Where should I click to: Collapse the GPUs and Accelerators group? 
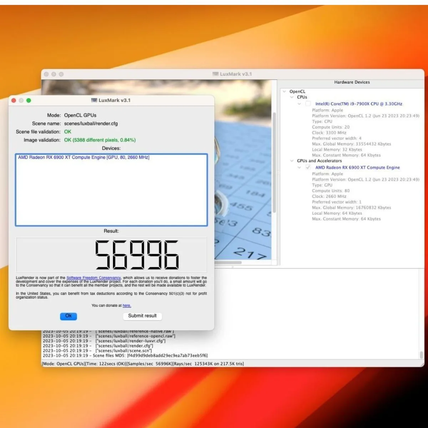(292, 161)
